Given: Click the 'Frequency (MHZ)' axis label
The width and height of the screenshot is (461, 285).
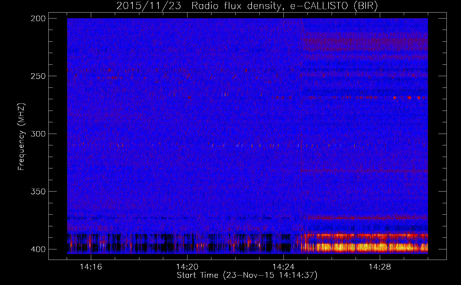Looking at the screenshot, I should (x=21, y=137).
